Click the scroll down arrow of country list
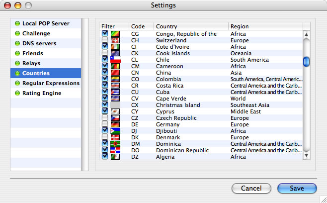327x203 pixels. pyautogui.click(x=306, y=156)
